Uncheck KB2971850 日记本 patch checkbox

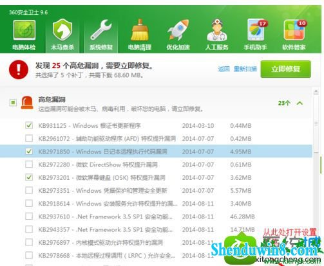pyautogui.click(x=29, y=151)
